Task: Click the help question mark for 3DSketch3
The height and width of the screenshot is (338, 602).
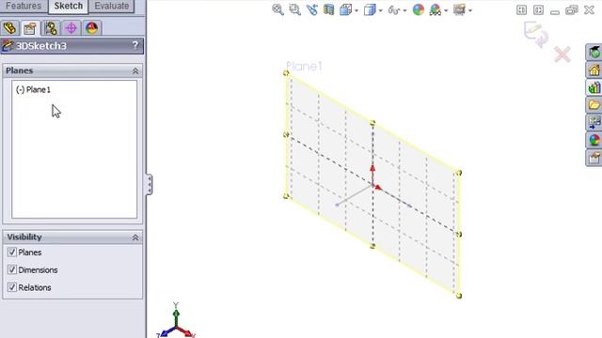Action: (135, 46)
